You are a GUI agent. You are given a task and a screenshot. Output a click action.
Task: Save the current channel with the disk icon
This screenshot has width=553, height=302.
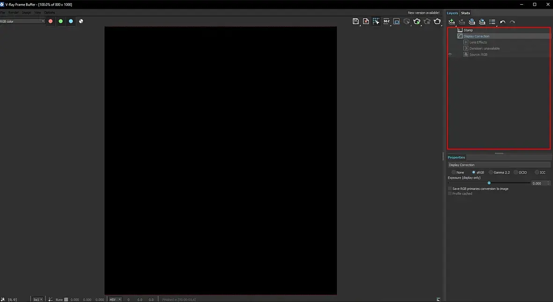pyautogui.click(x=356, y=22)
